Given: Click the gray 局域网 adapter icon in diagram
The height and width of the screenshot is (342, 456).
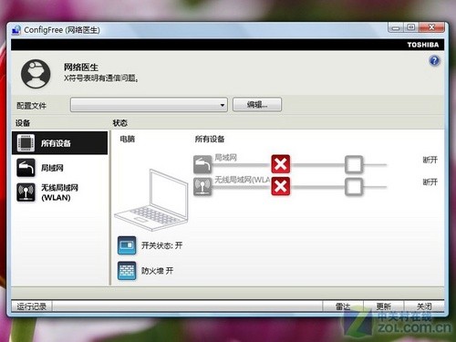Looking at the screenshot, I should pos(202,164).
